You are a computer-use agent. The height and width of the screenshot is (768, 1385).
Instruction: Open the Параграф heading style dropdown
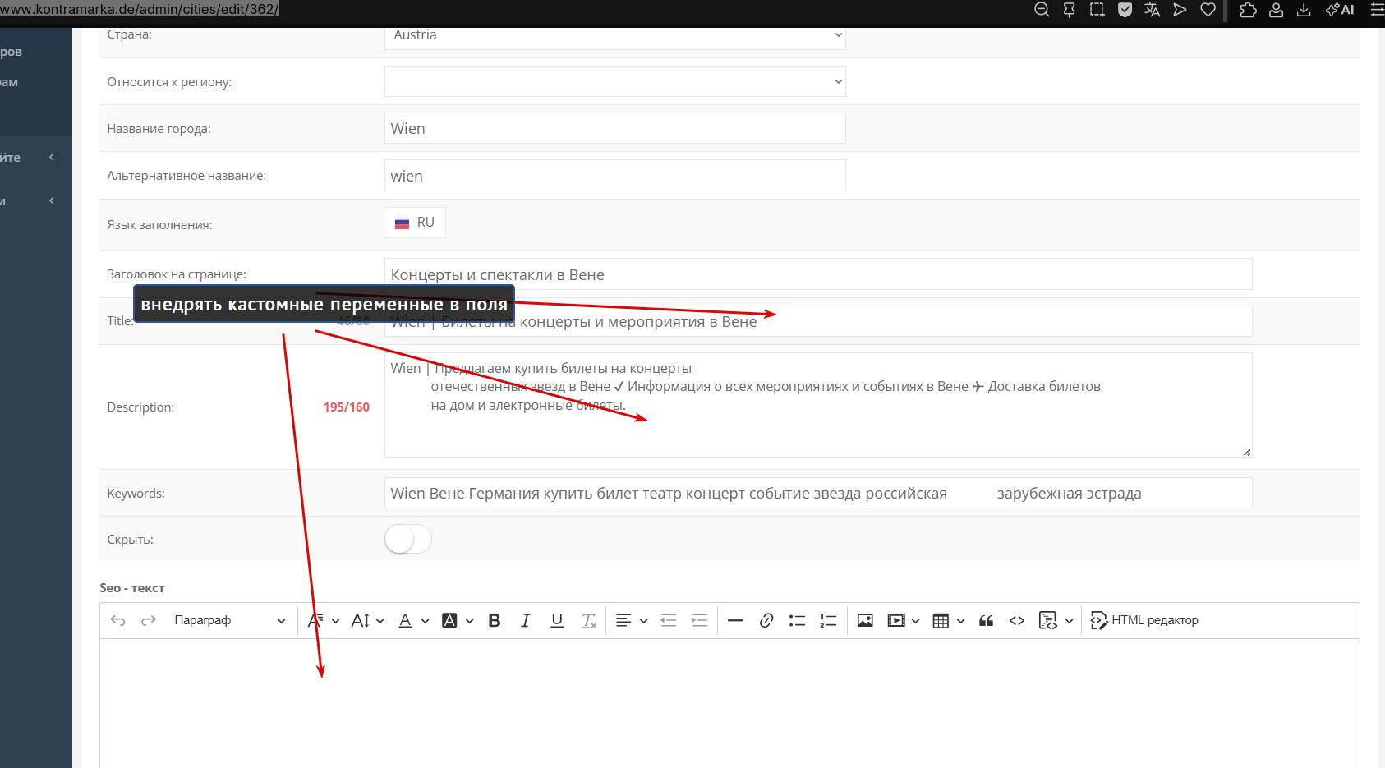tap(229, 621)
